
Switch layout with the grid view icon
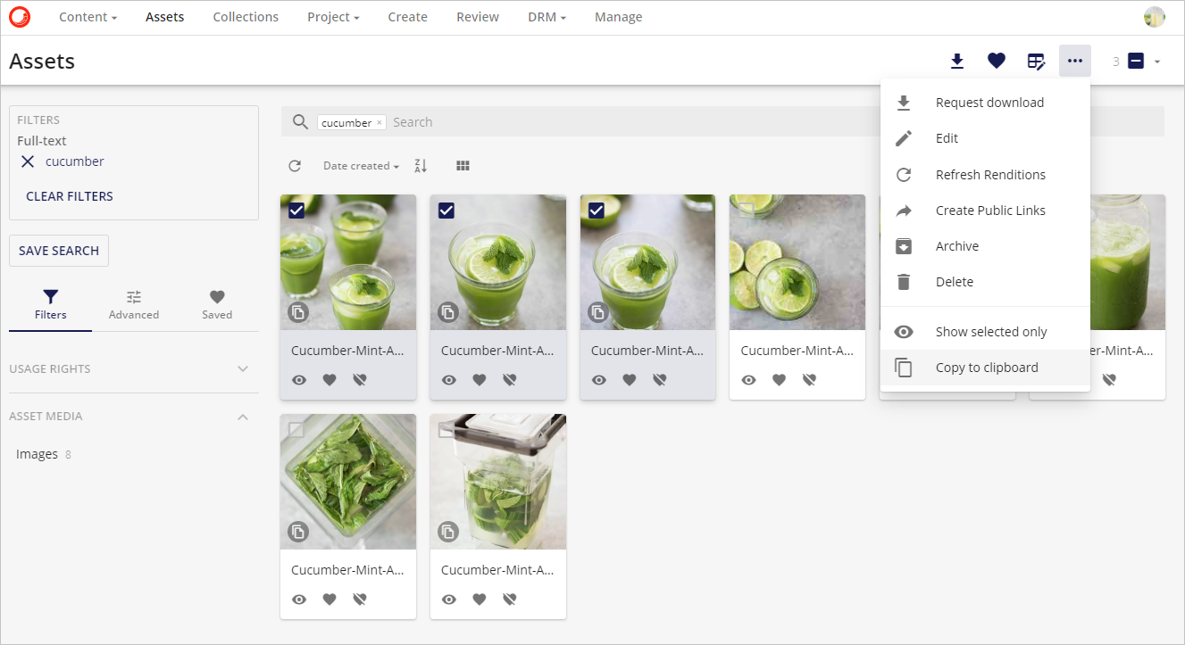tap(463, 166)
